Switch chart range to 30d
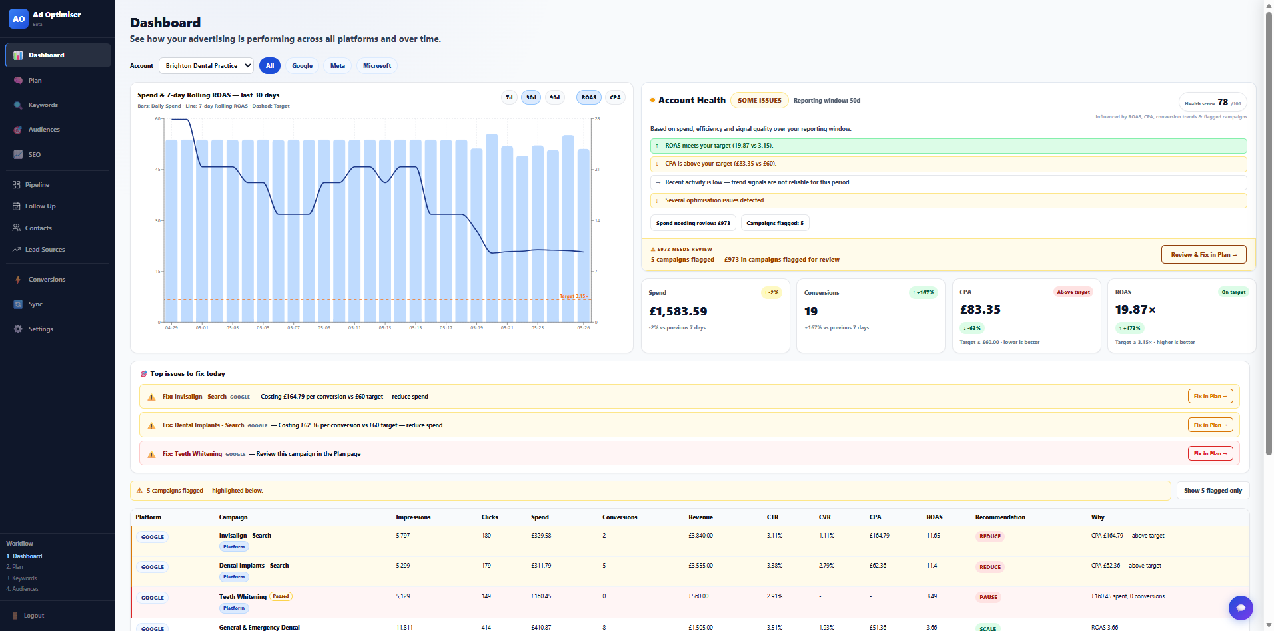 [x=531, y=97]
